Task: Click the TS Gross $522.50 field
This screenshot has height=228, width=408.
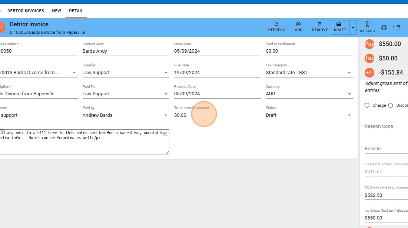Action: coord(386,195)
